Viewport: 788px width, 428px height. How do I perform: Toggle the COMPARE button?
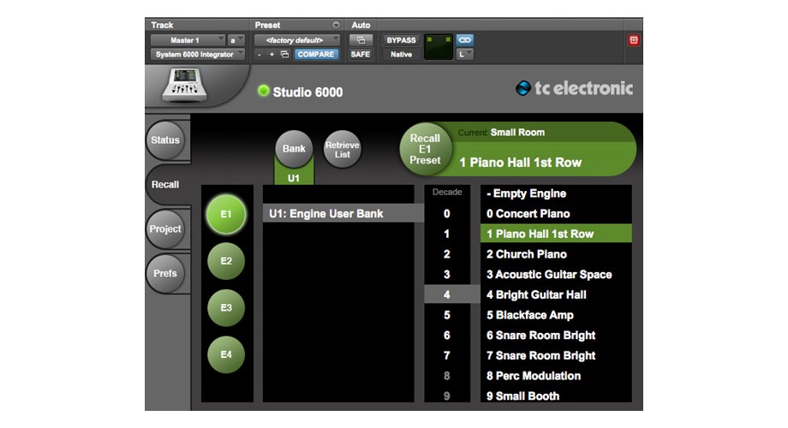coord(315,54)
